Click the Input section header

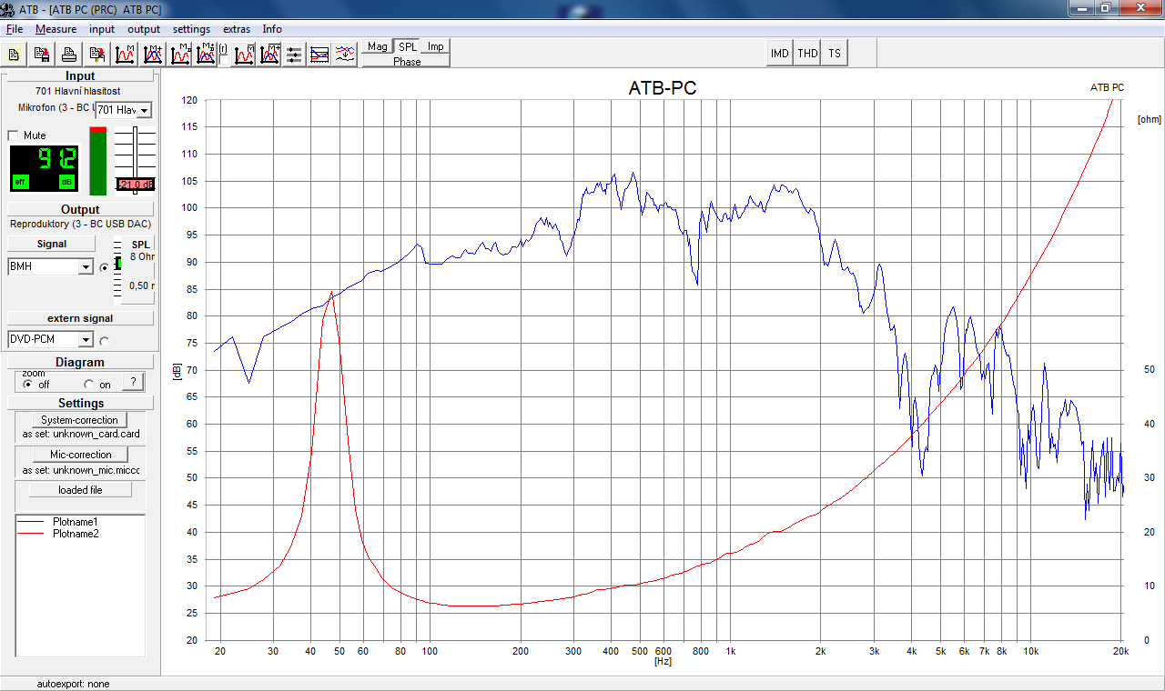pos(80,76)
